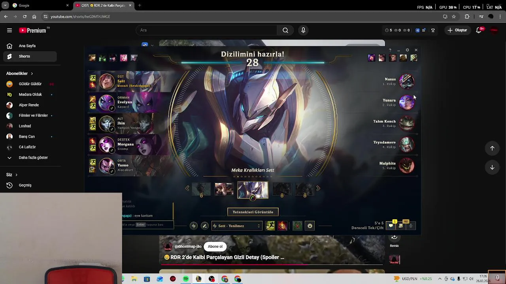Switch to the RDR 2'de Kalbi browser tab
The width and height of the screenshot is (506, 284).
coord(103,6)
